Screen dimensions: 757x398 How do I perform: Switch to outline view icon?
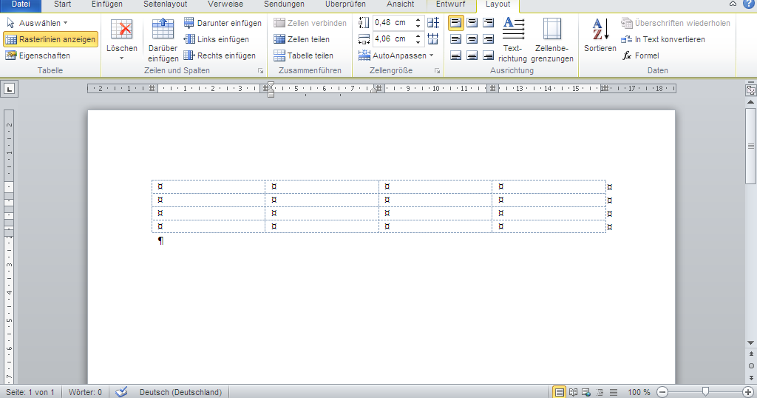tap(600, 392)
